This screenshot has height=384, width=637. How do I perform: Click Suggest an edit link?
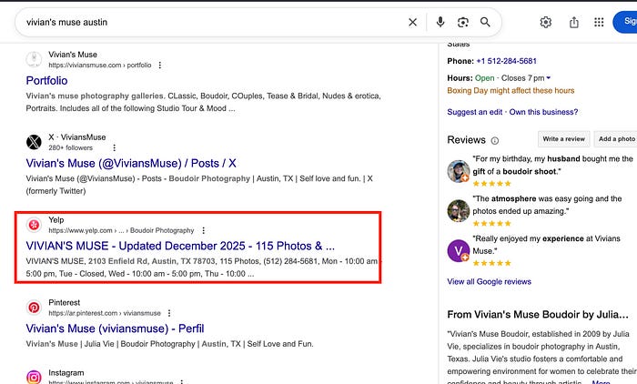(x=474, y=112)
